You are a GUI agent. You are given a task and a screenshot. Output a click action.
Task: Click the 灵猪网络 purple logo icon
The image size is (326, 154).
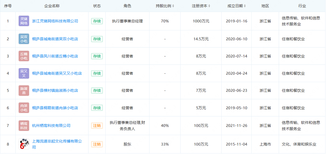click(x=24, y=21)
